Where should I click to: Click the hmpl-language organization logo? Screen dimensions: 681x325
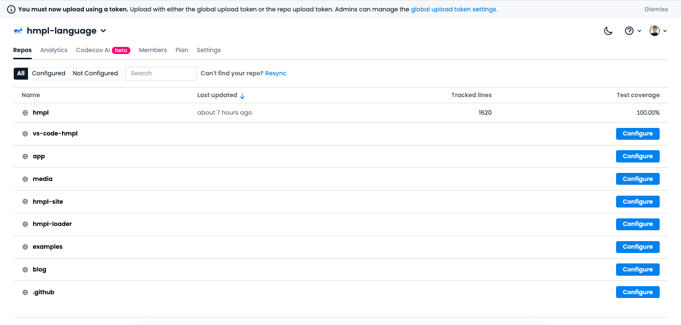tap(18, 31)
